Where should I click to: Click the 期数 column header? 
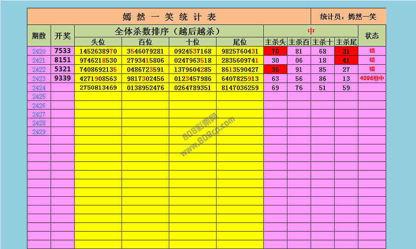point(39,36)
